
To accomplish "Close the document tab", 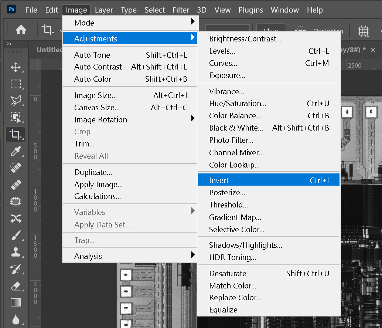I will click(x=373, y=50).
